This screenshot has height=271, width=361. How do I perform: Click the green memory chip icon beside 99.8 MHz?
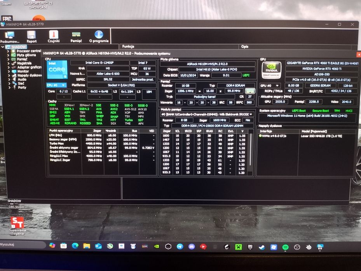pos(250,91)
